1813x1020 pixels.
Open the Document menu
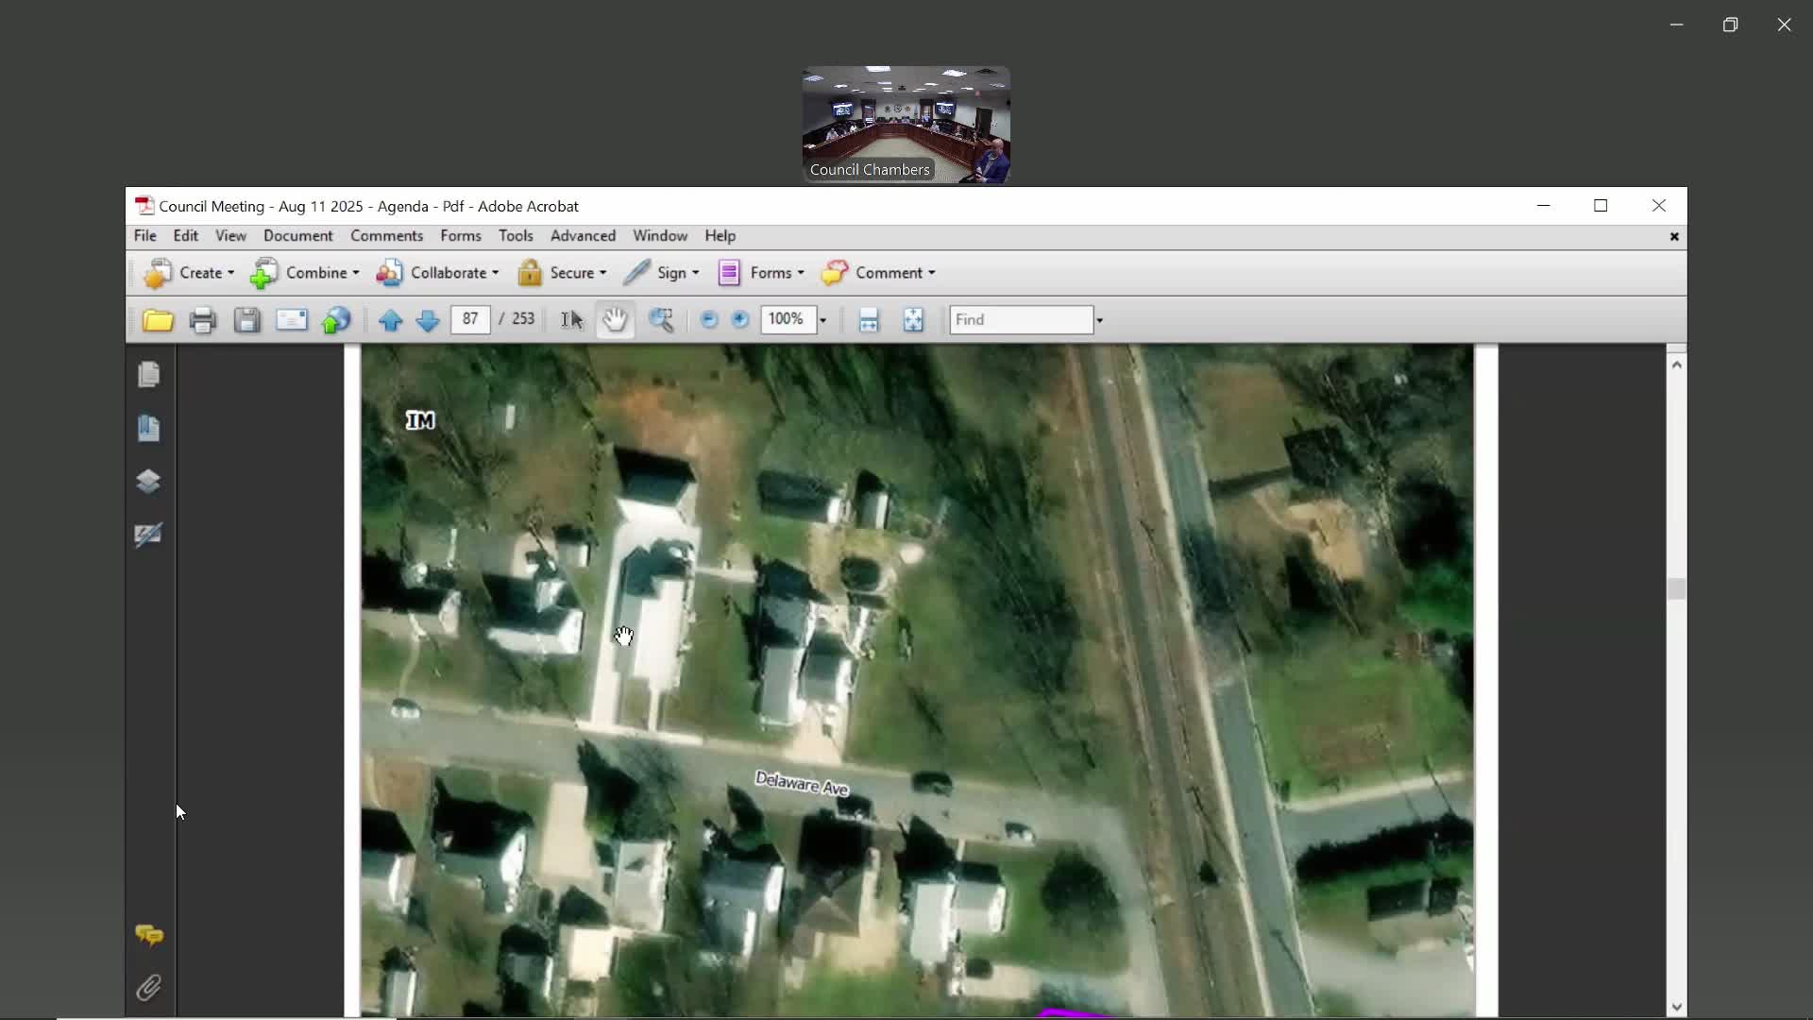(x=297, y=236)
